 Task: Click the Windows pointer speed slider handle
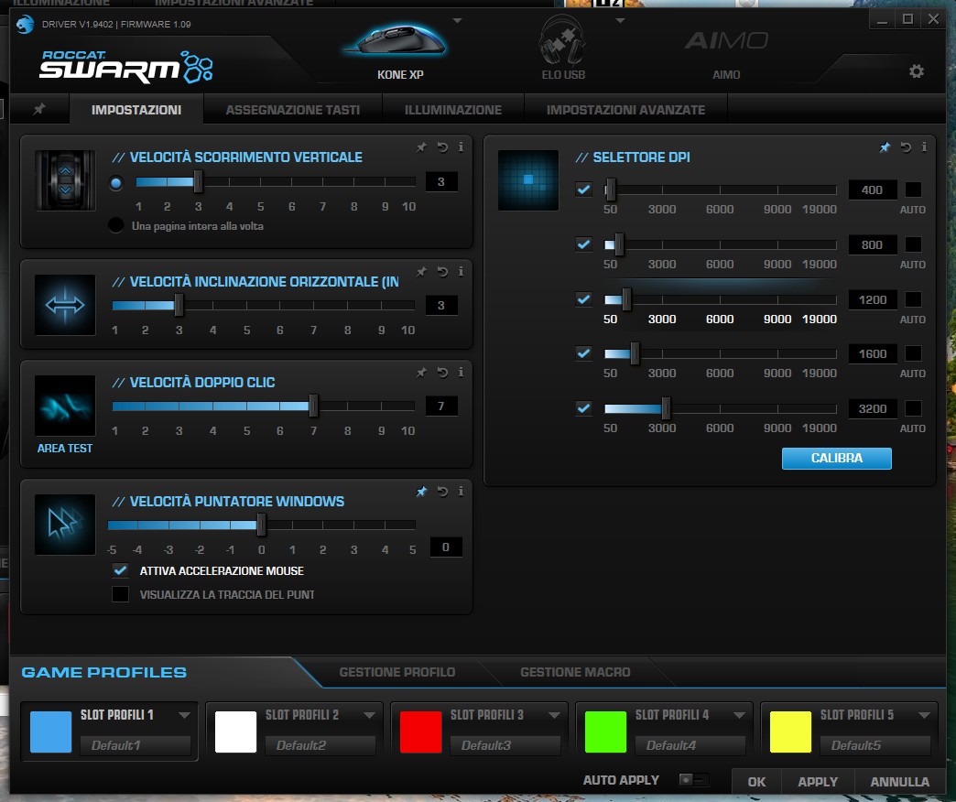262,525
